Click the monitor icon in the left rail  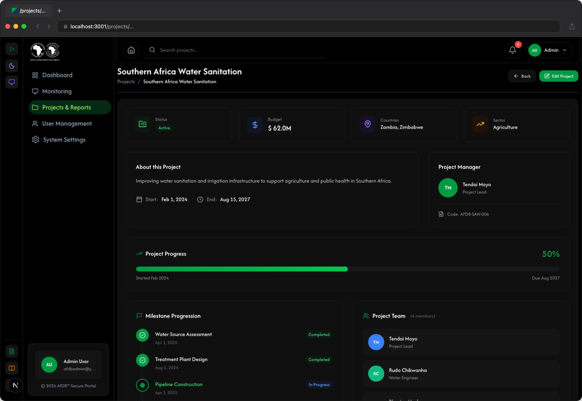click(12, 82)
